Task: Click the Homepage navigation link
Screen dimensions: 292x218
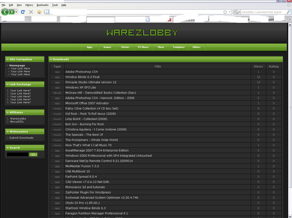Action: pos(17,66)
